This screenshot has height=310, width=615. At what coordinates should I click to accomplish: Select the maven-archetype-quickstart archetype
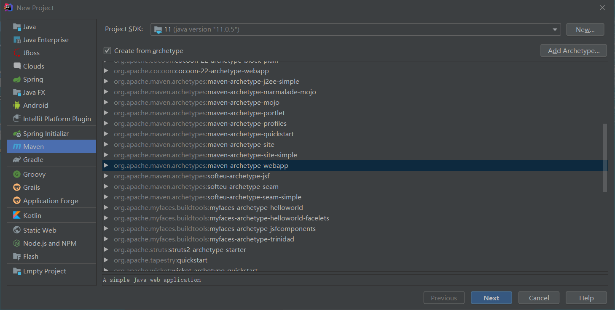click(x=204, y=134)
